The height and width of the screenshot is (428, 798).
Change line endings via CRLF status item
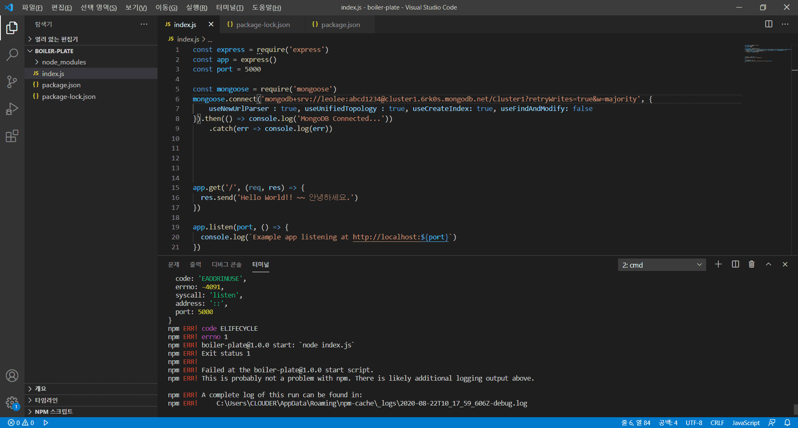pyautogui.click(x=717, y=423)
